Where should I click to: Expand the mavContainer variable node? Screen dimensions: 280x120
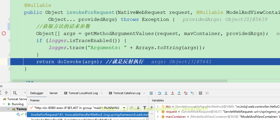[158, 117]
